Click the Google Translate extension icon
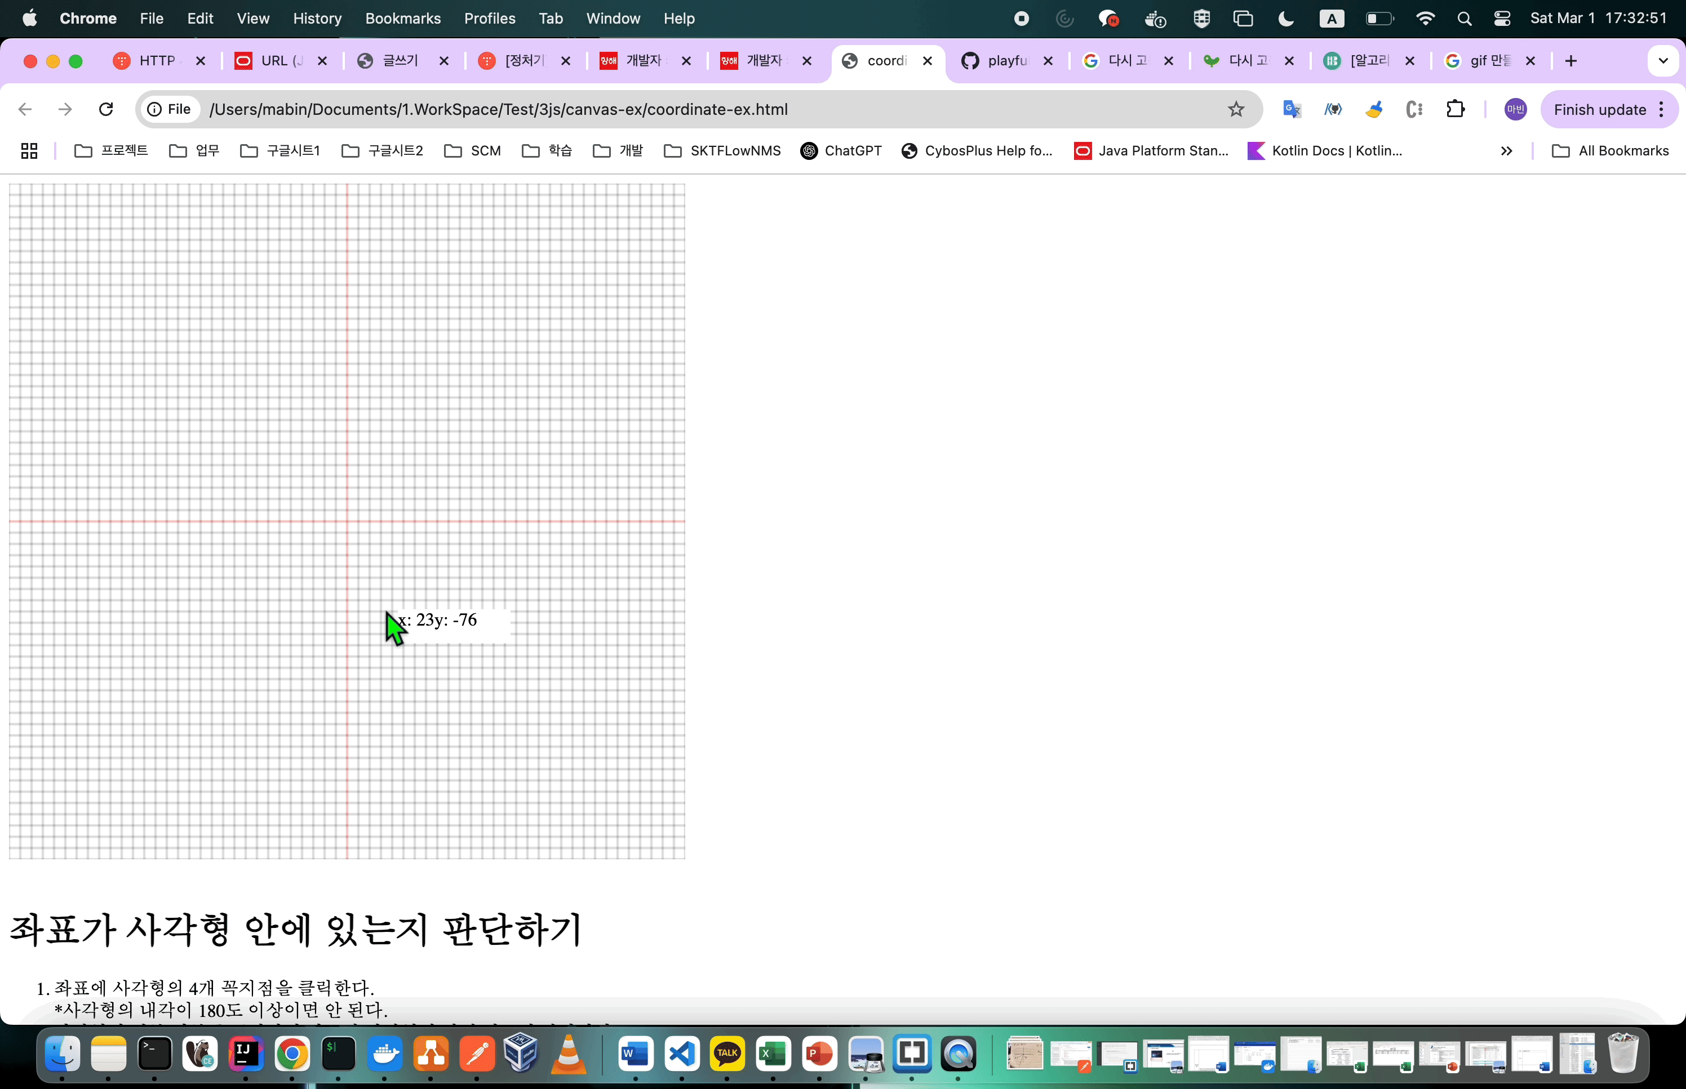 tap(1291, 109)
